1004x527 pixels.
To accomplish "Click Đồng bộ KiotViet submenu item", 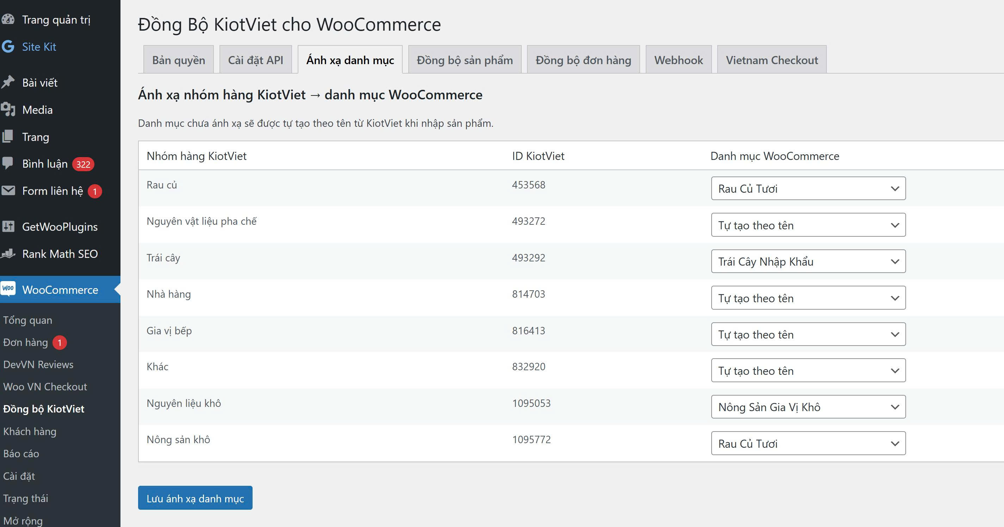I will point(44,409).
